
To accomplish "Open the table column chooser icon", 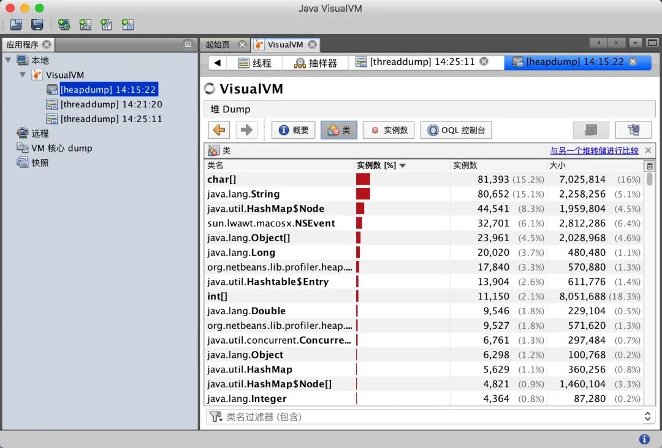I will point(649,166).
